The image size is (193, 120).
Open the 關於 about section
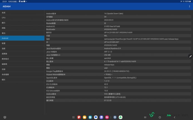point(22,80)
